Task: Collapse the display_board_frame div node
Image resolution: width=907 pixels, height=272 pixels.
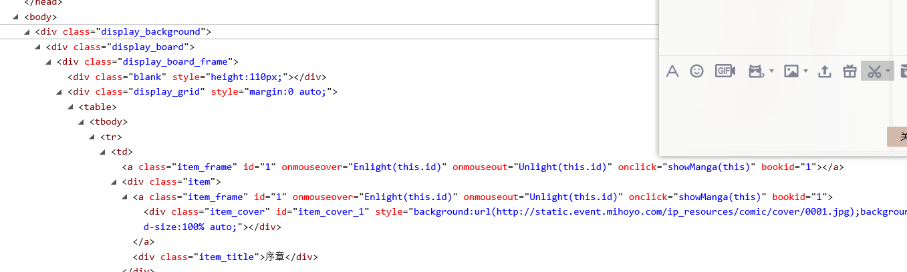Action: point(49,62)
